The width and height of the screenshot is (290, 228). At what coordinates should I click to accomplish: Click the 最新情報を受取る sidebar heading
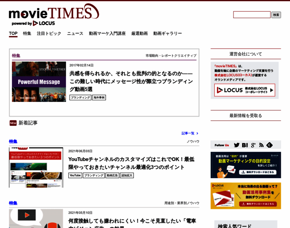tap(246, 116)
